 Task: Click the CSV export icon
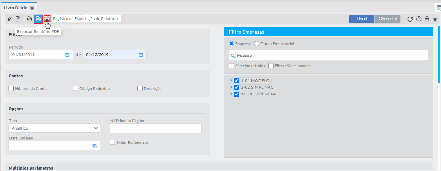coord(30,19)
